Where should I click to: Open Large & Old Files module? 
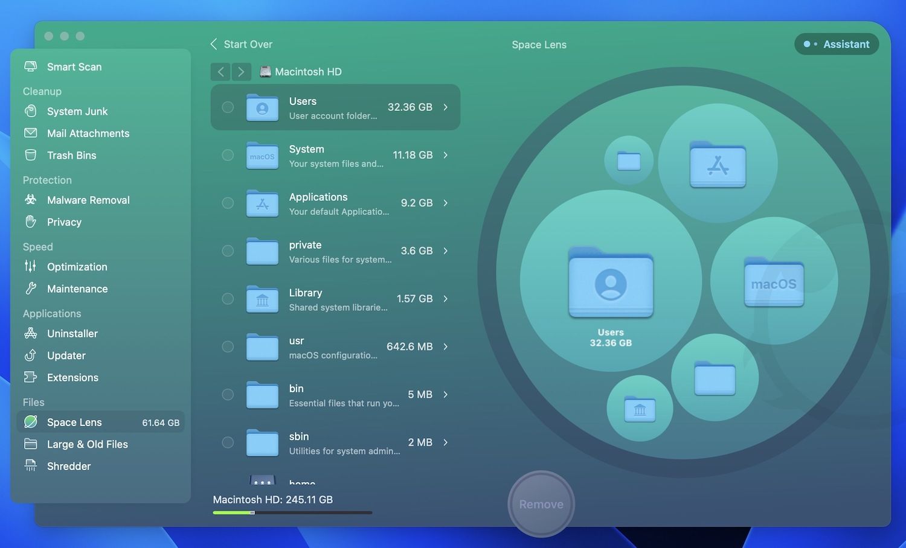(87, 444)
